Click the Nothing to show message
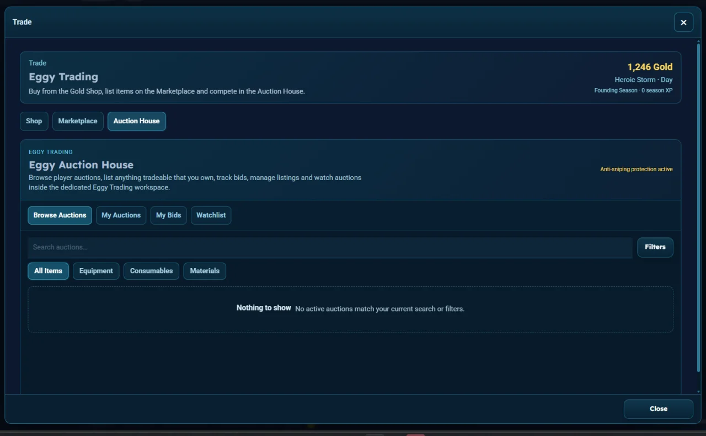Image resolution: width=706 pixels, height=436 pixels. (264, 308)
